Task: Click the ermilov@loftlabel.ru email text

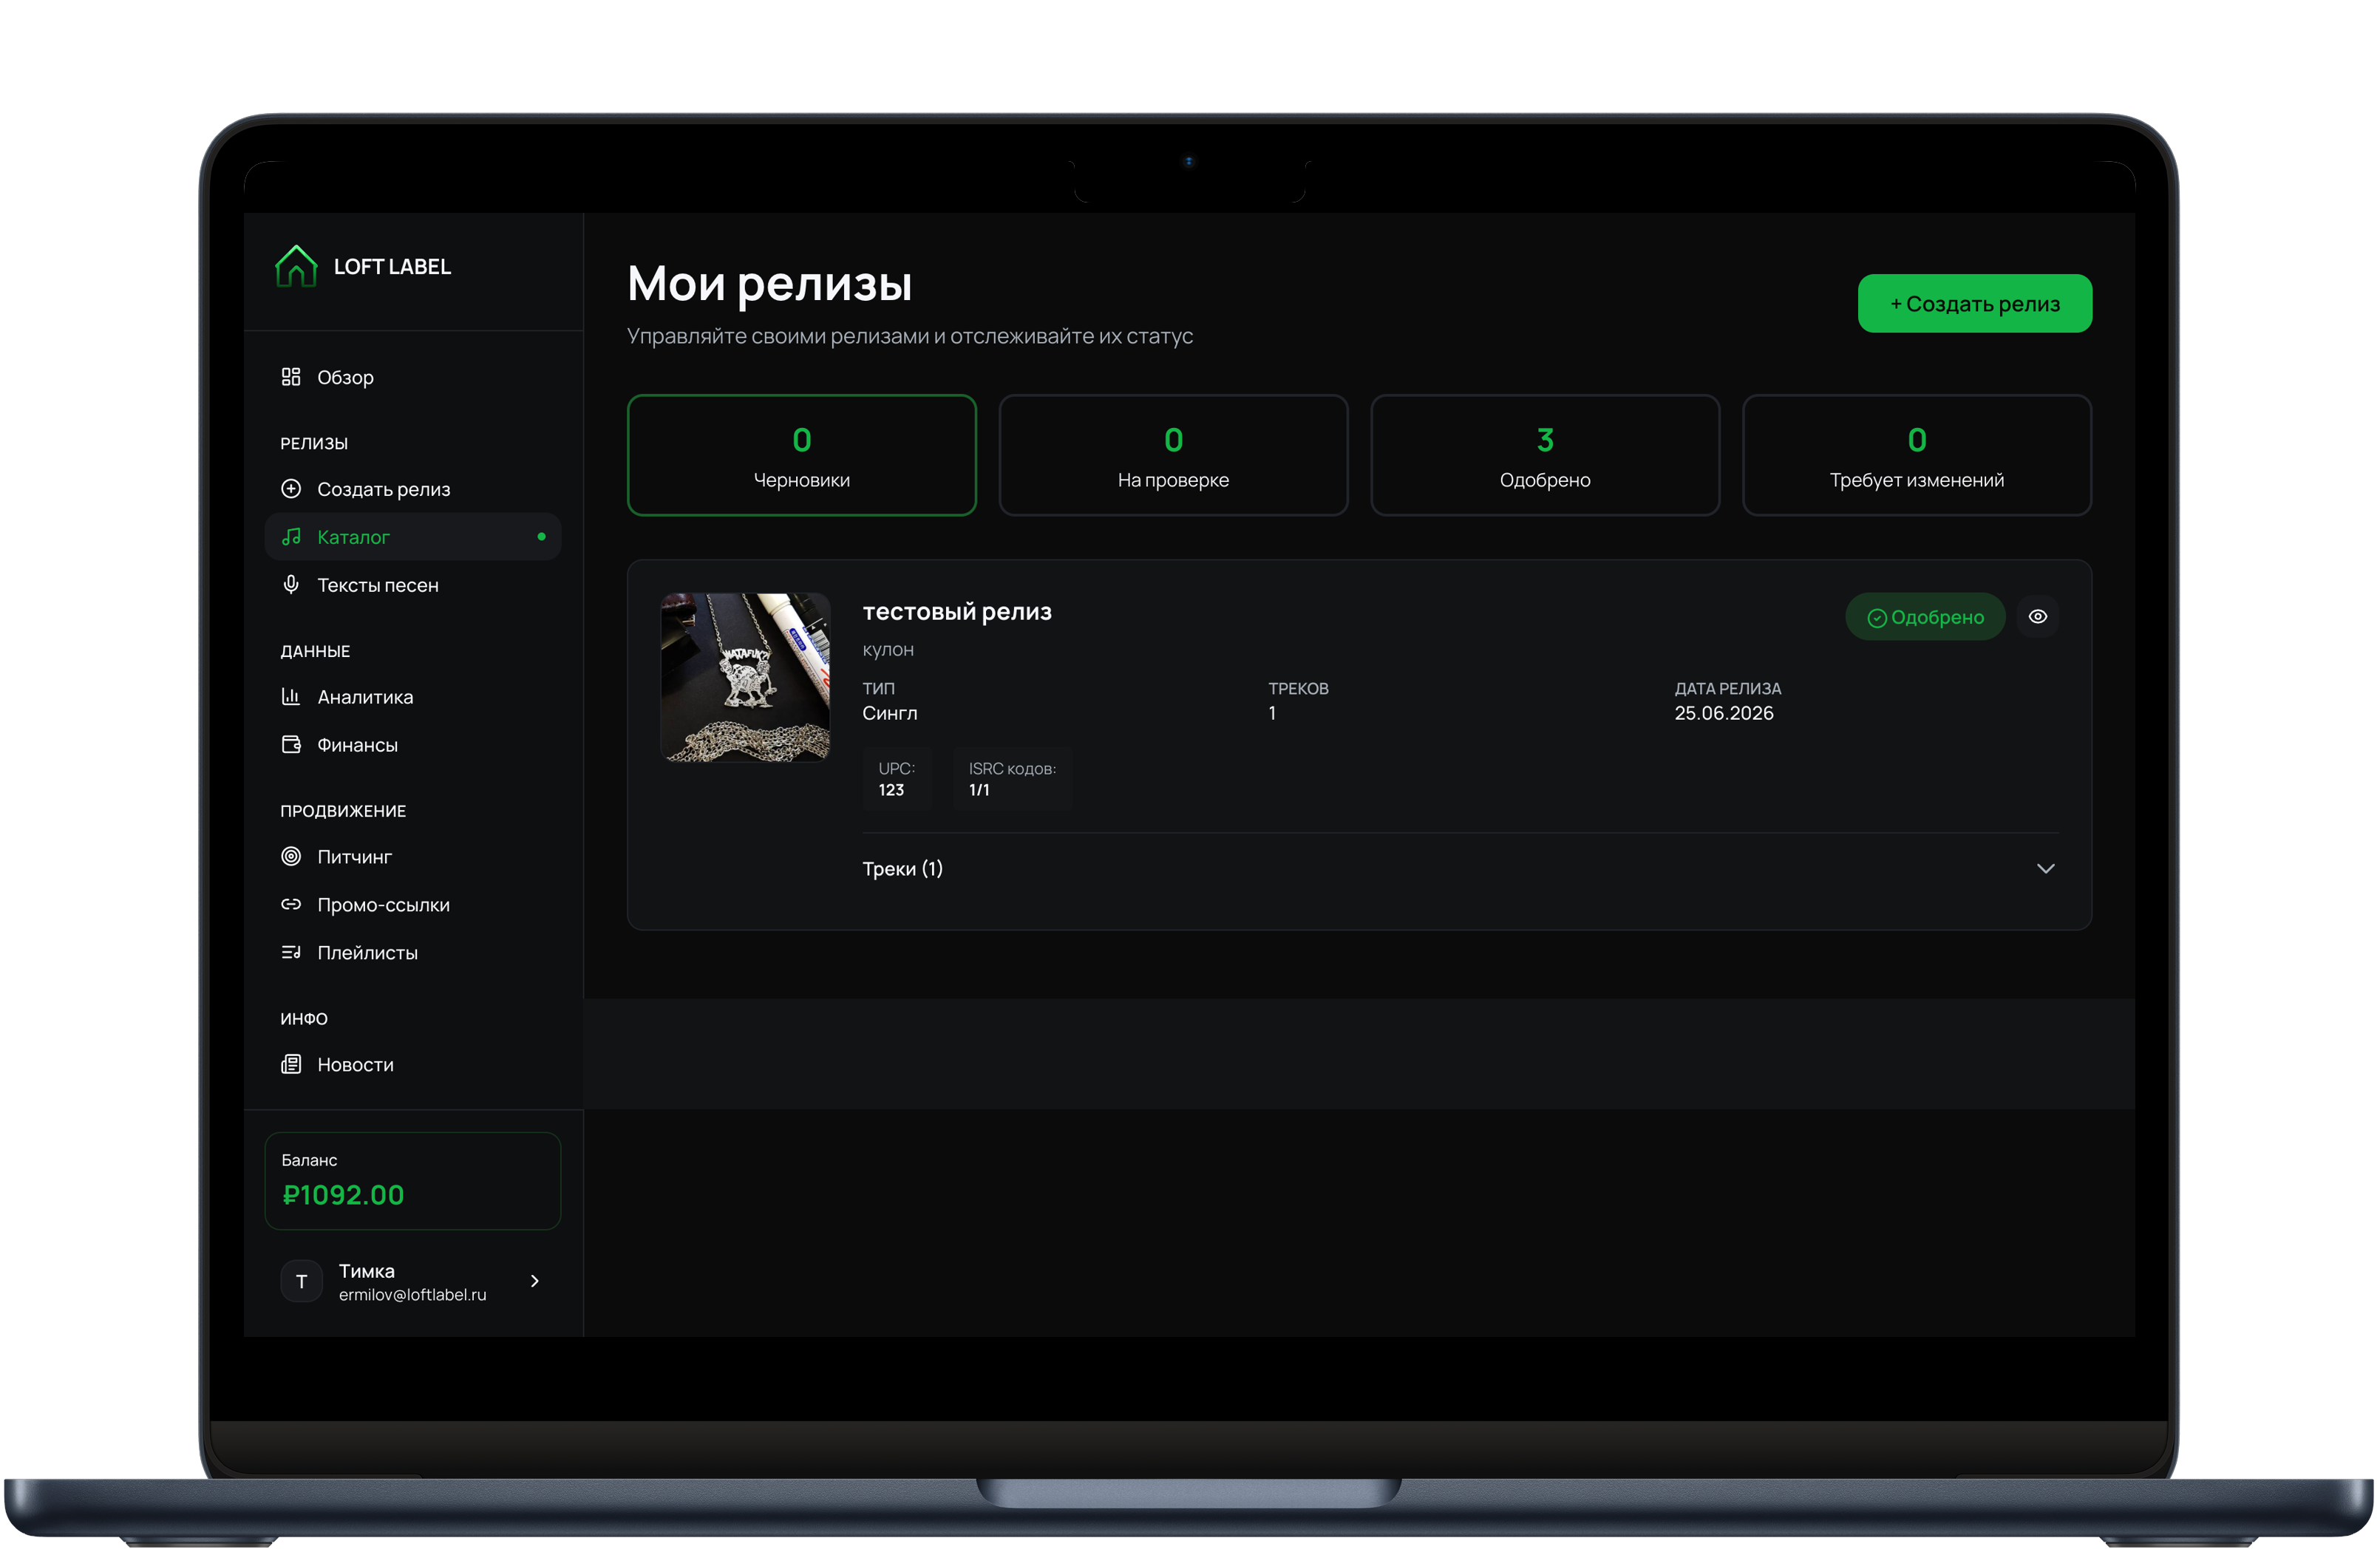Action: click(x=413, y=1294)
